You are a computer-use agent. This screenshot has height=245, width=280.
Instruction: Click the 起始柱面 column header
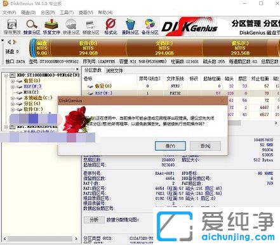[211, 79]
